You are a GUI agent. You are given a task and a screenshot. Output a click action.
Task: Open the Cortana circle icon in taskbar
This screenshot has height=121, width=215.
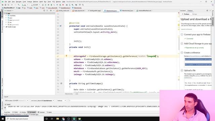coord(46,119)
